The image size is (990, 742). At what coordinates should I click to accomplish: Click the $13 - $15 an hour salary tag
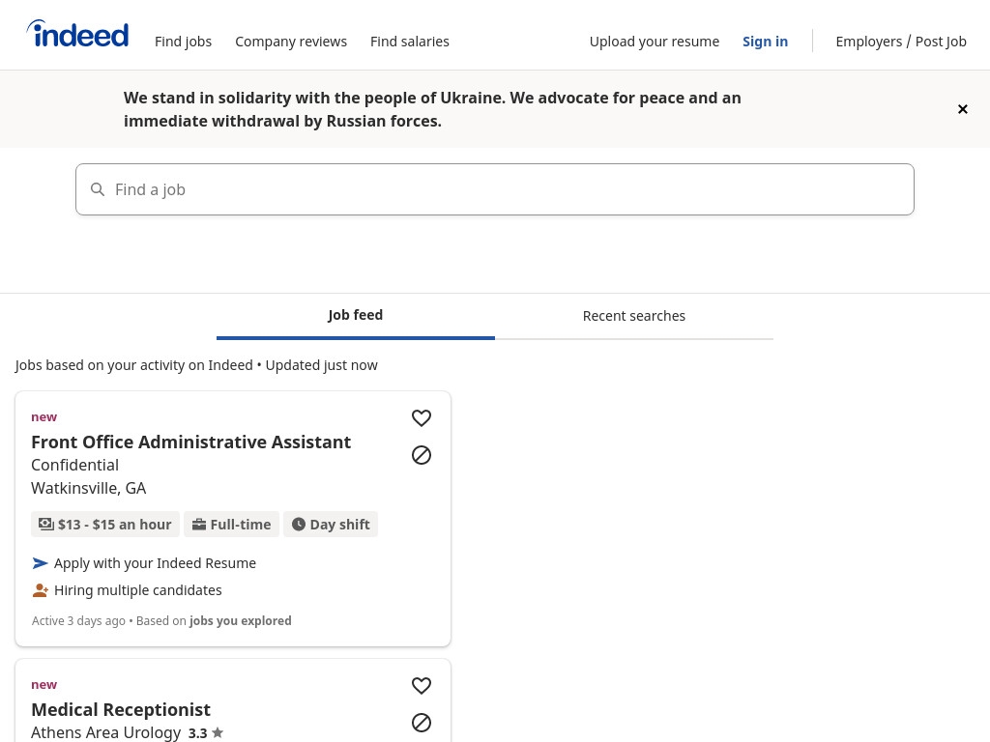[105, 525]
